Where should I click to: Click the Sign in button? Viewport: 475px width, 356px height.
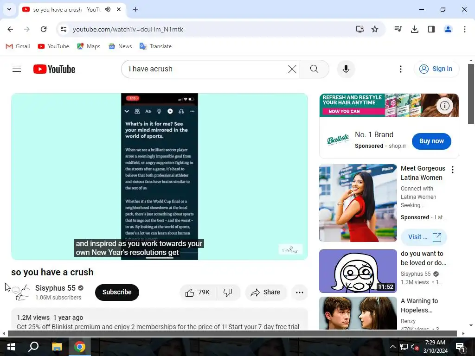[x=436, y=69]
